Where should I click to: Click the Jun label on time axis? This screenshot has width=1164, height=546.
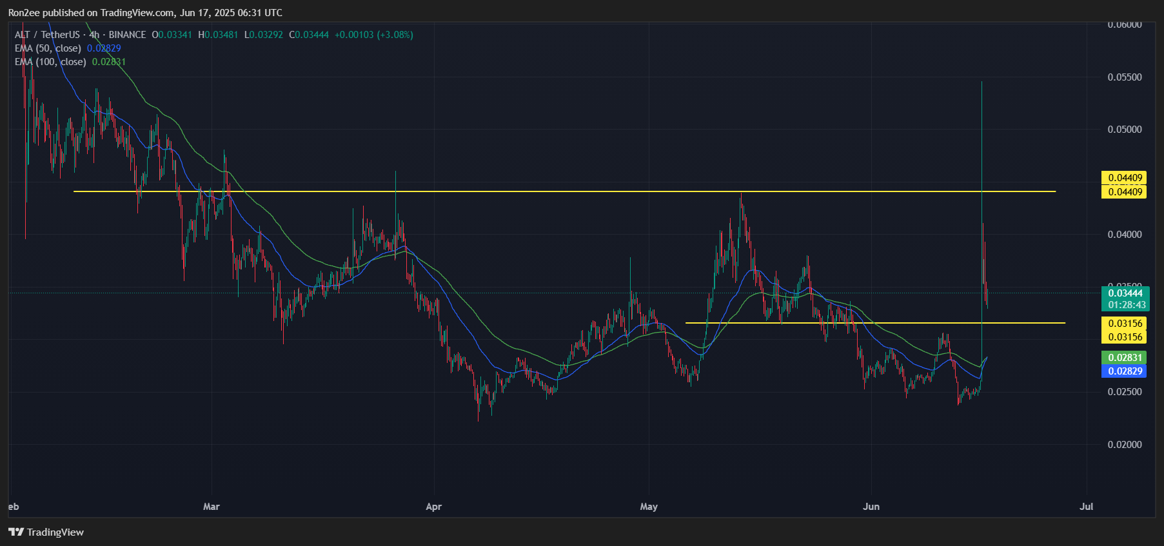[x=871, y=507]
